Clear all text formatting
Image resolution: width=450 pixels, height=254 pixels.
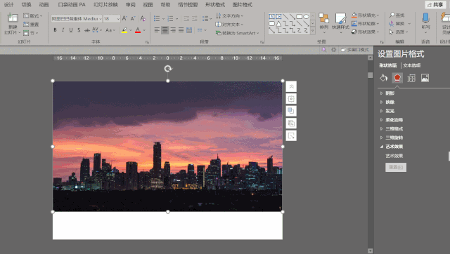click(143, 19)
